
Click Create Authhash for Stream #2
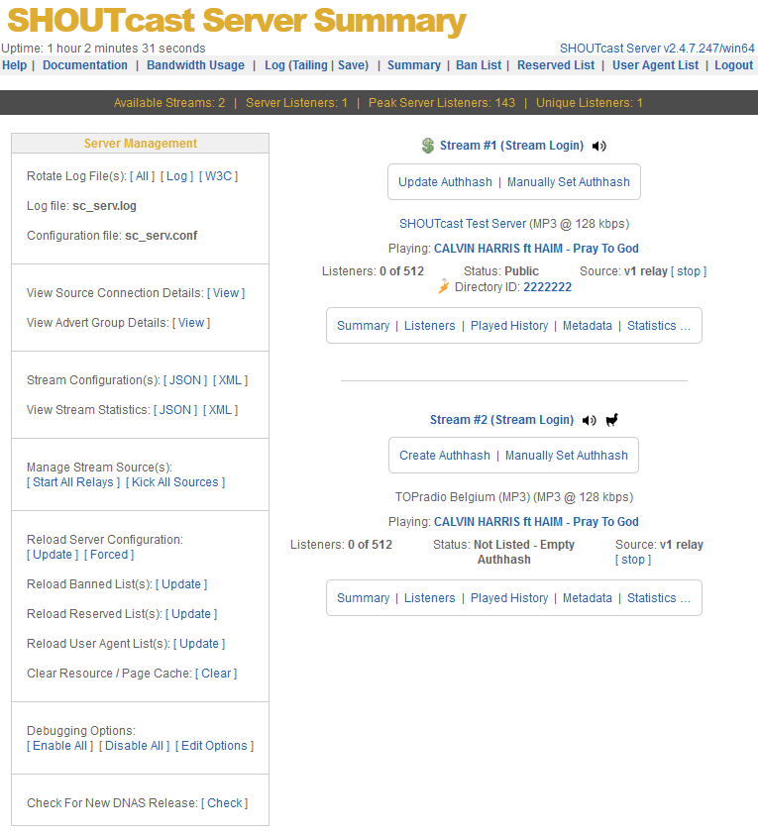pos(445,456)
